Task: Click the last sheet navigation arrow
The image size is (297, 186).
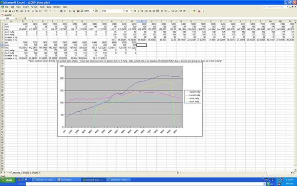Action: 10,173
